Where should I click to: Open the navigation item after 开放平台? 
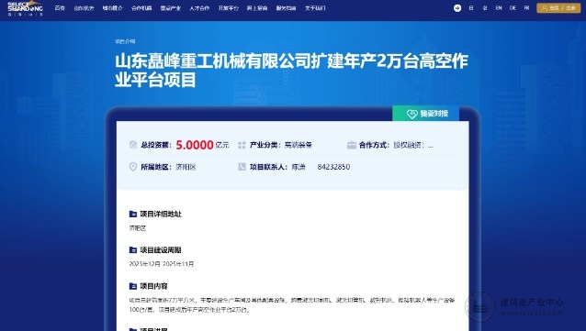click(x=257, y=8)
